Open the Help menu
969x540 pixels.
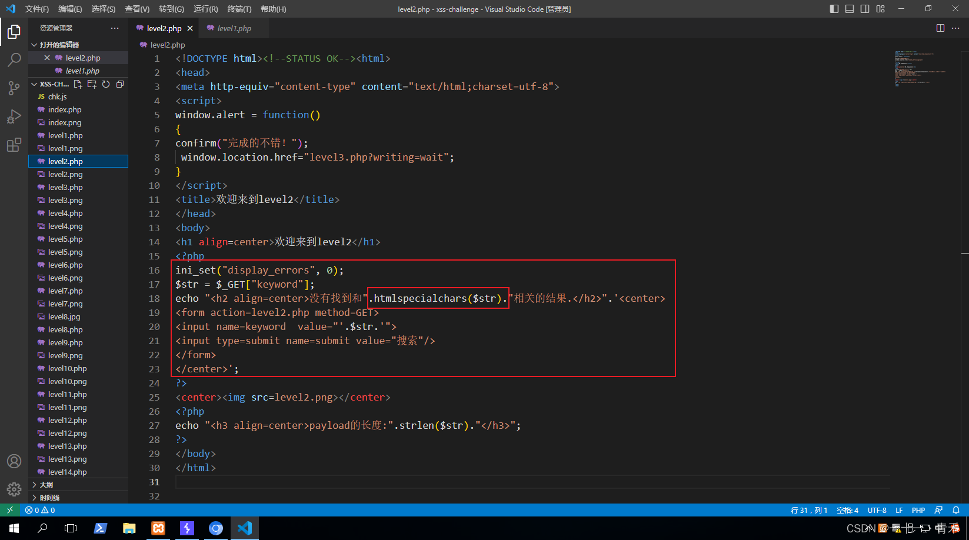coord(273,9)
